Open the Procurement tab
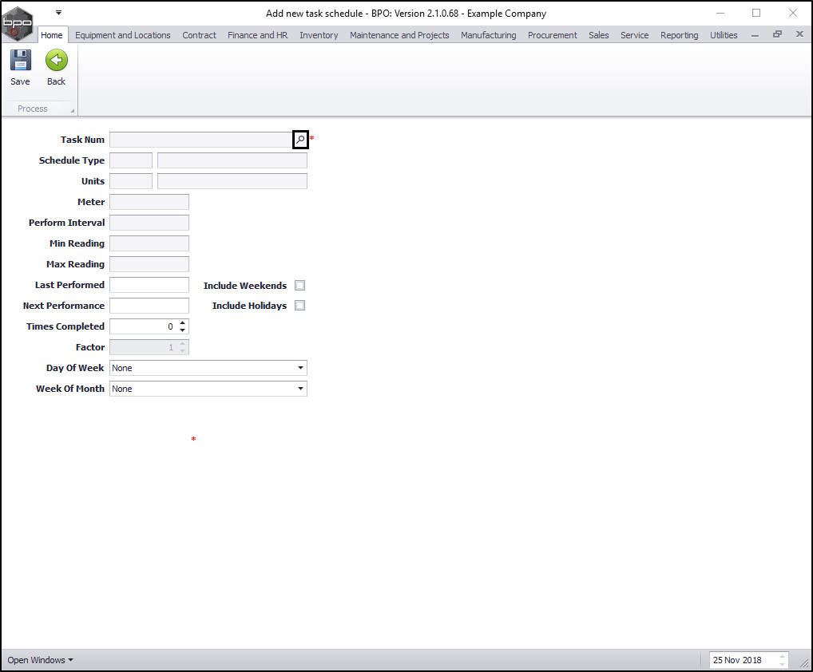The height and width of the screenshot is (672, 813). pos(552,35)
